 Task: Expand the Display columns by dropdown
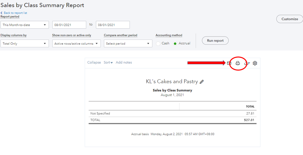[x=25, y=44]
